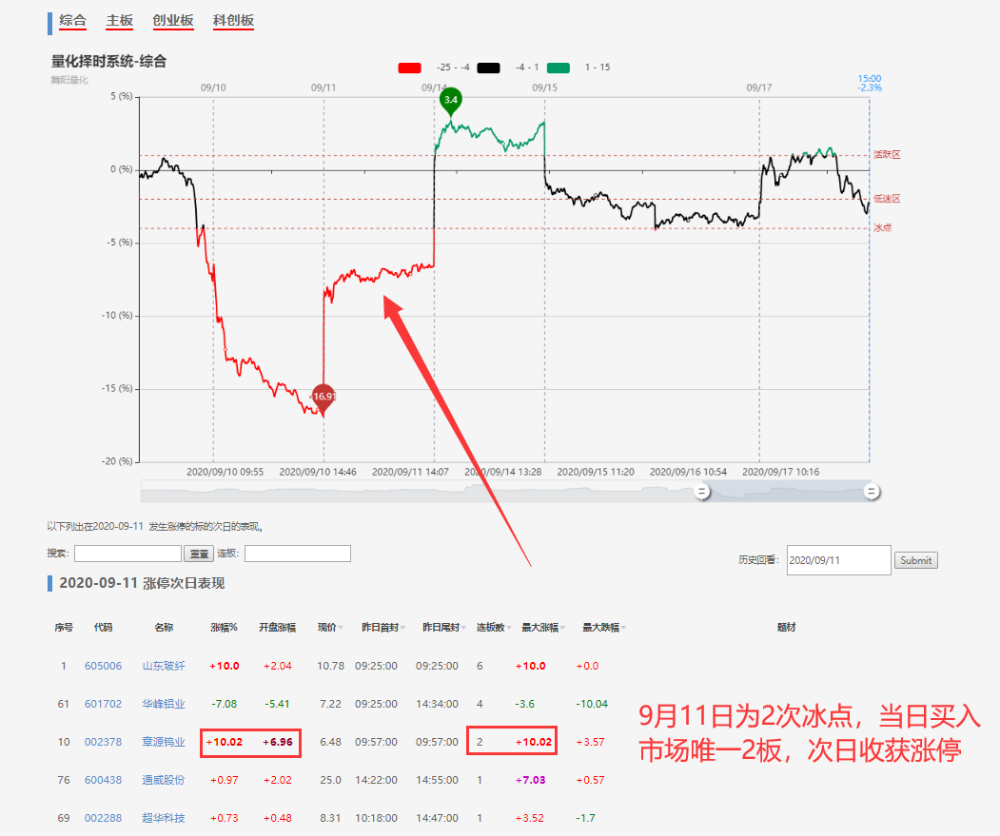The image size is (1000, 836).
Task: Click the 重置 reset button
Action: pos(199,554)
